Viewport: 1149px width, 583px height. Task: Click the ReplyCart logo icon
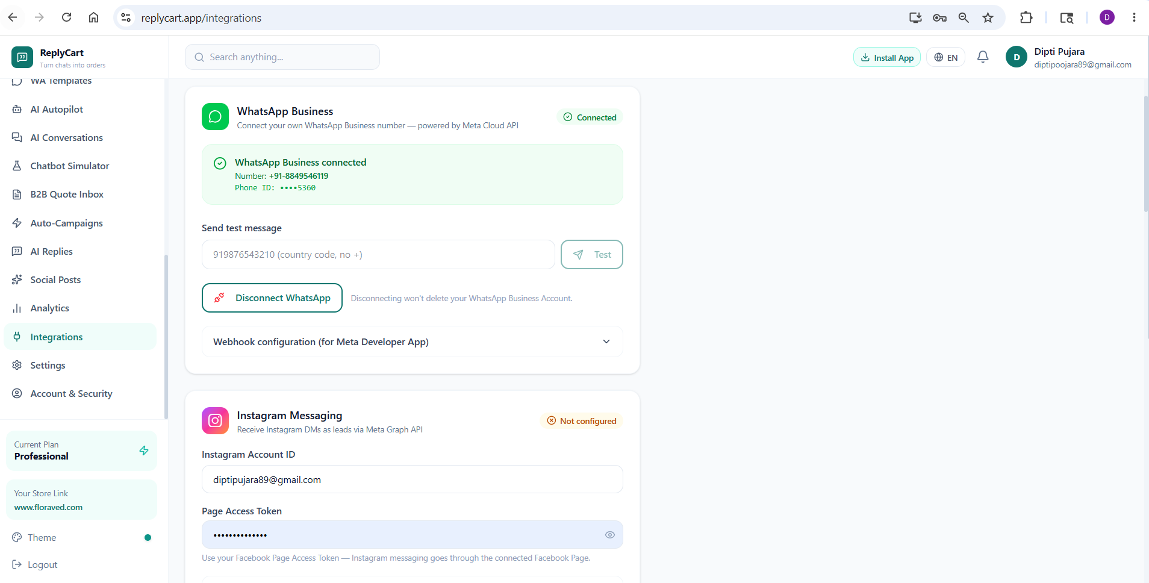(x=22, y=57)
